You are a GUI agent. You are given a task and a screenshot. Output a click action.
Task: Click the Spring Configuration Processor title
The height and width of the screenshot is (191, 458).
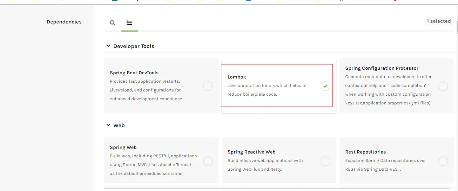[382, 68]
